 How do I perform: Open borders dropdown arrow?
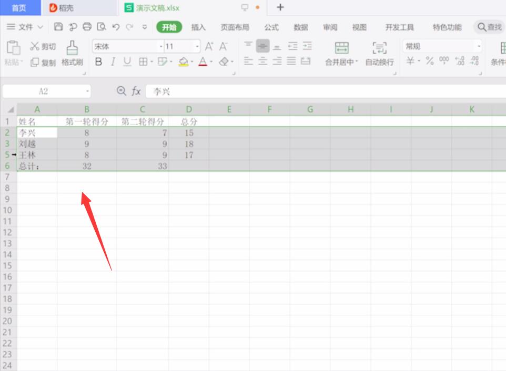tap(151, 61)
